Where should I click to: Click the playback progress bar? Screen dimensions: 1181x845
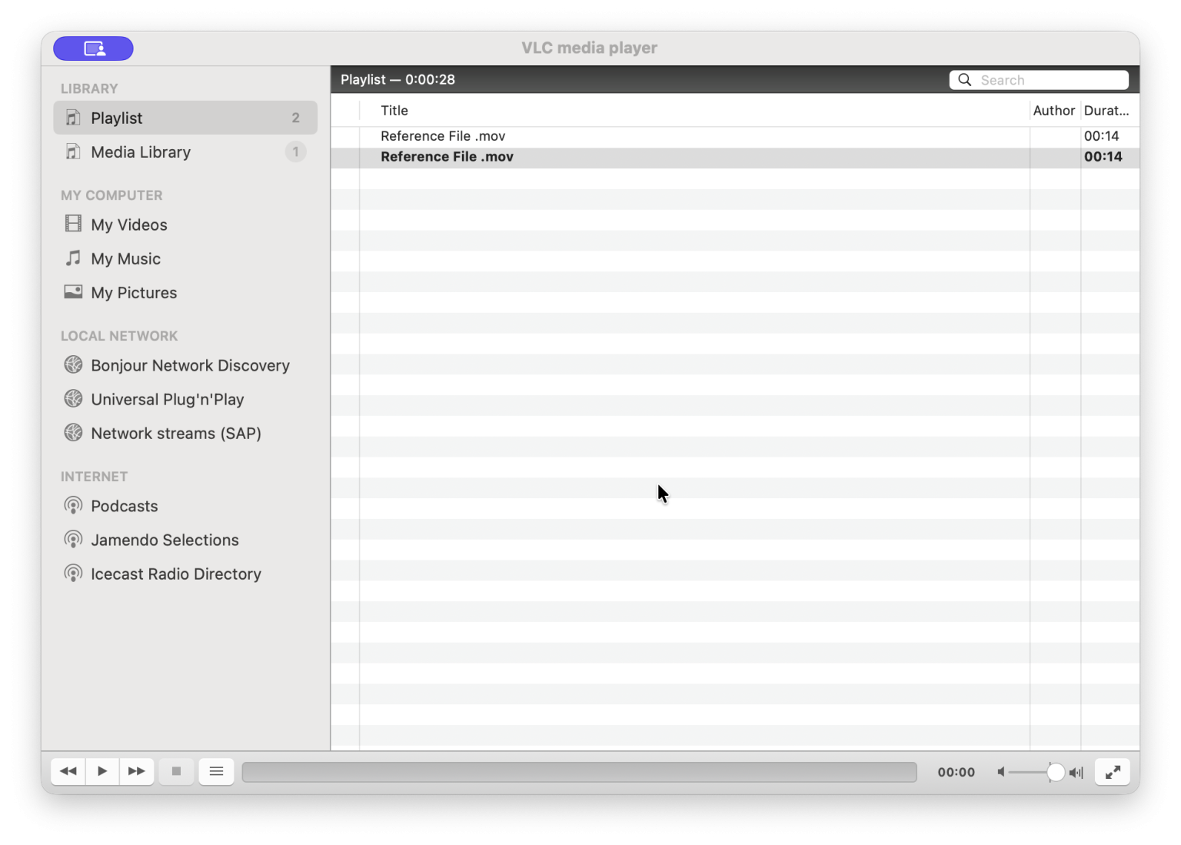[x=579, y=772]
